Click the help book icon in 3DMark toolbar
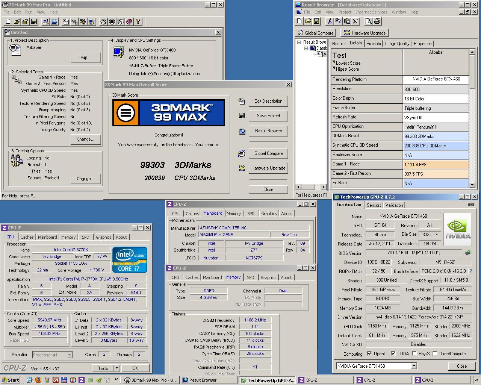The width and height of the screenshot is (481, 385). pos(129,21)
